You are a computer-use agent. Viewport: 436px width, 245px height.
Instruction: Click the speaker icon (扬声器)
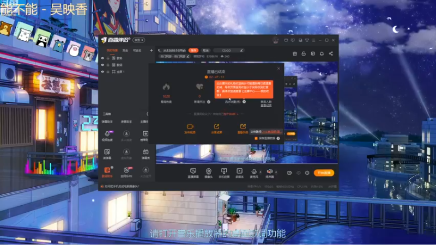coord(269,171)
